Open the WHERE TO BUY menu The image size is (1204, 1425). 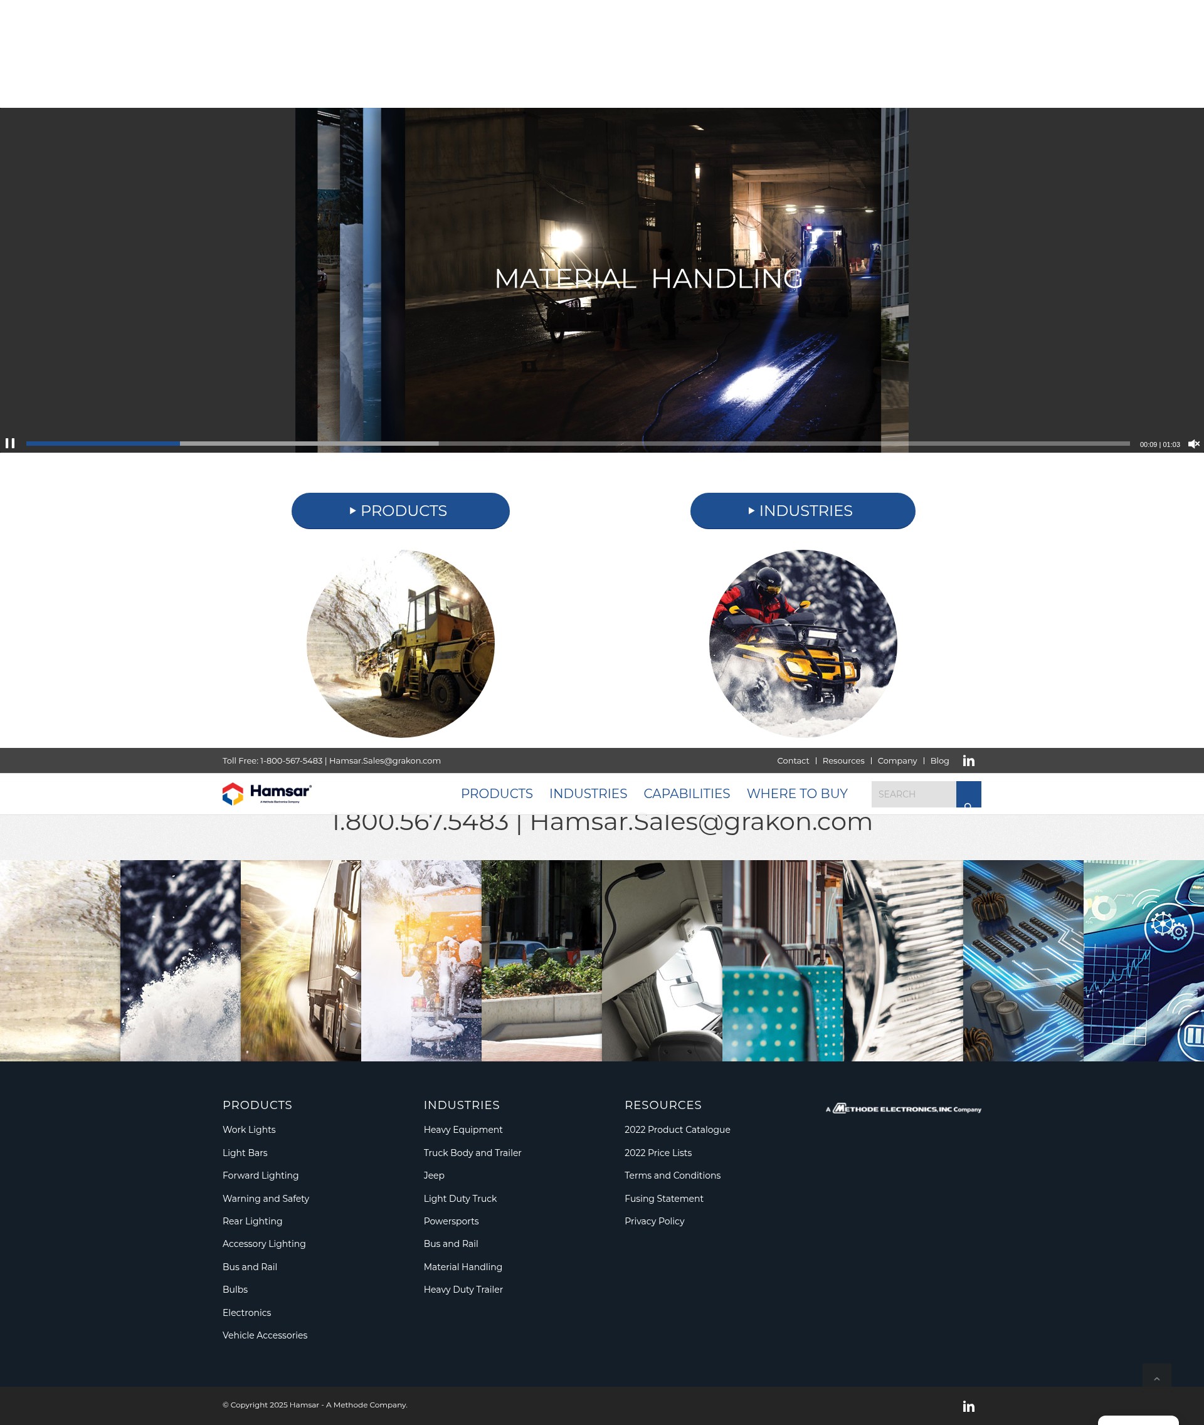point(797,793)
